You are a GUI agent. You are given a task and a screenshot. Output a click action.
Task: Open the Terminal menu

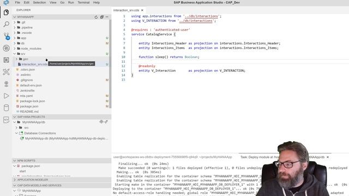[83, 2]
